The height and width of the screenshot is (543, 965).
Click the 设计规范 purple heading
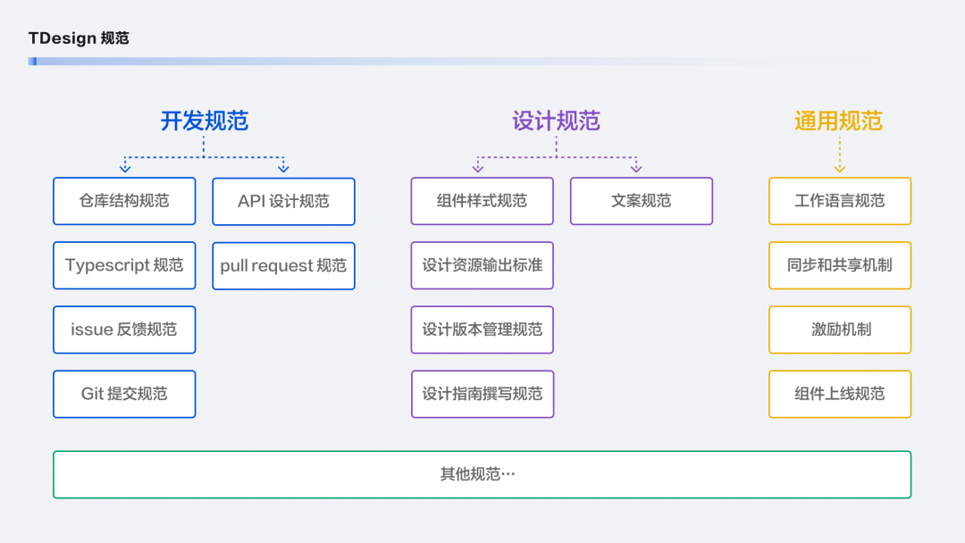557,121
